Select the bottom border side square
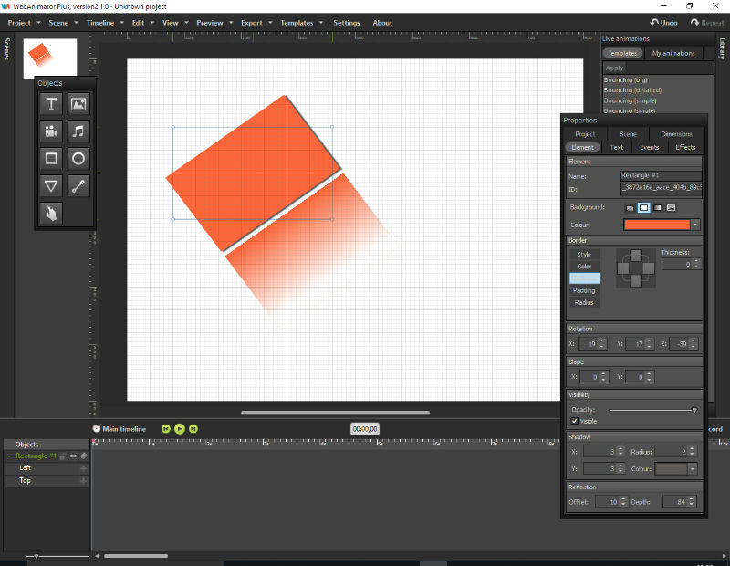730x566 pixels. click(x=636, y=281)
